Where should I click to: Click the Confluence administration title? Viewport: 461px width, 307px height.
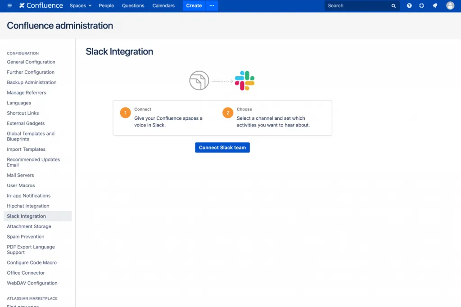point(60,26)
